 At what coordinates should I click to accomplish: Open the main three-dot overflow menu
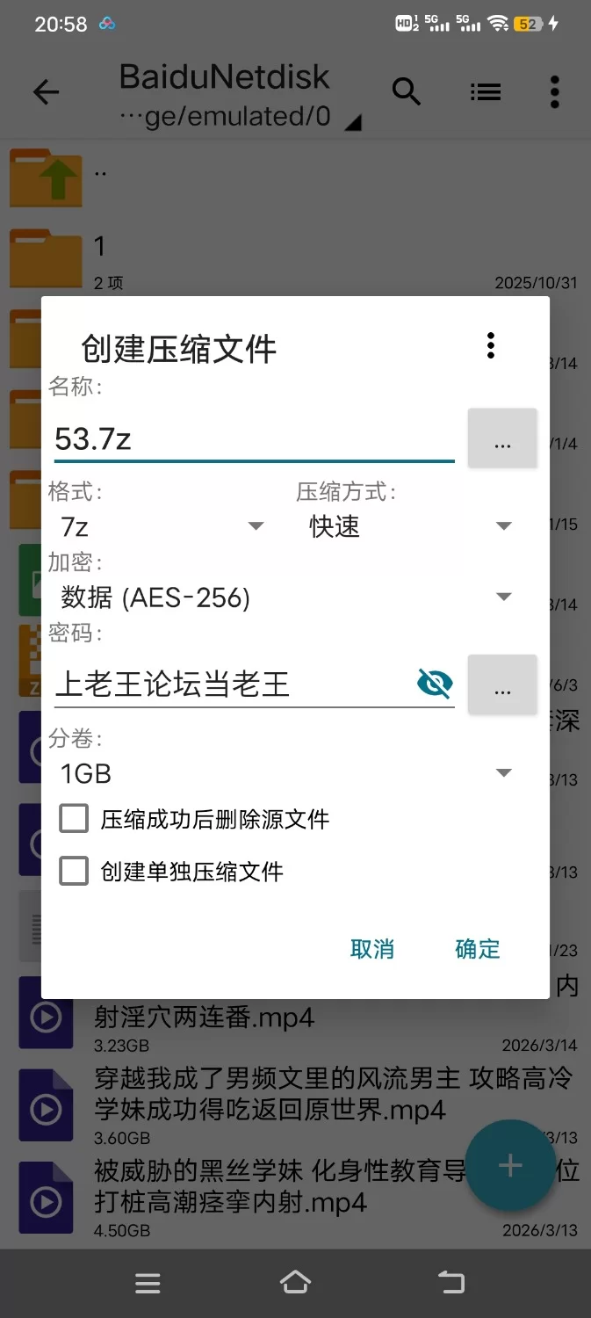coord(554,91)
